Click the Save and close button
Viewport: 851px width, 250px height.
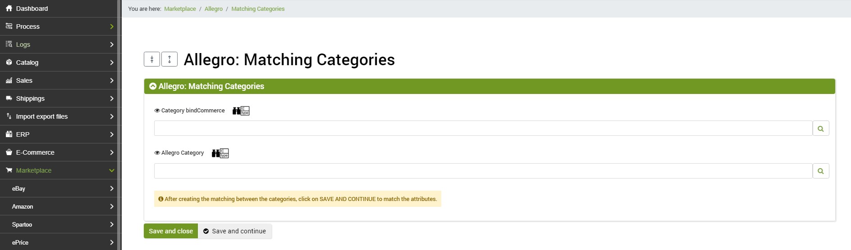tap(171, 231)
